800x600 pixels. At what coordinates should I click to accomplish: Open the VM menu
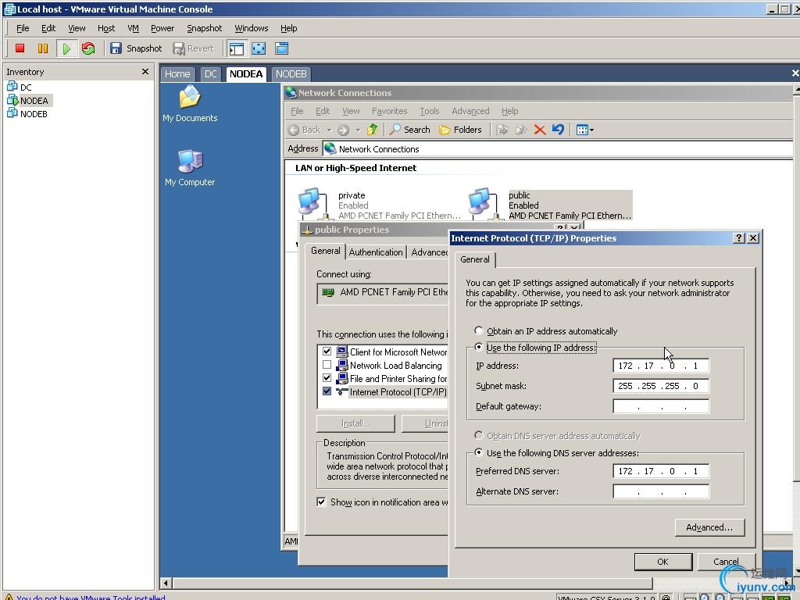click(x=133, y=28)
